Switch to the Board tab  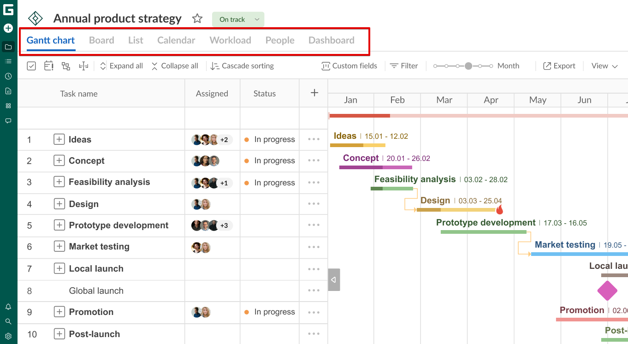point(101,40)
